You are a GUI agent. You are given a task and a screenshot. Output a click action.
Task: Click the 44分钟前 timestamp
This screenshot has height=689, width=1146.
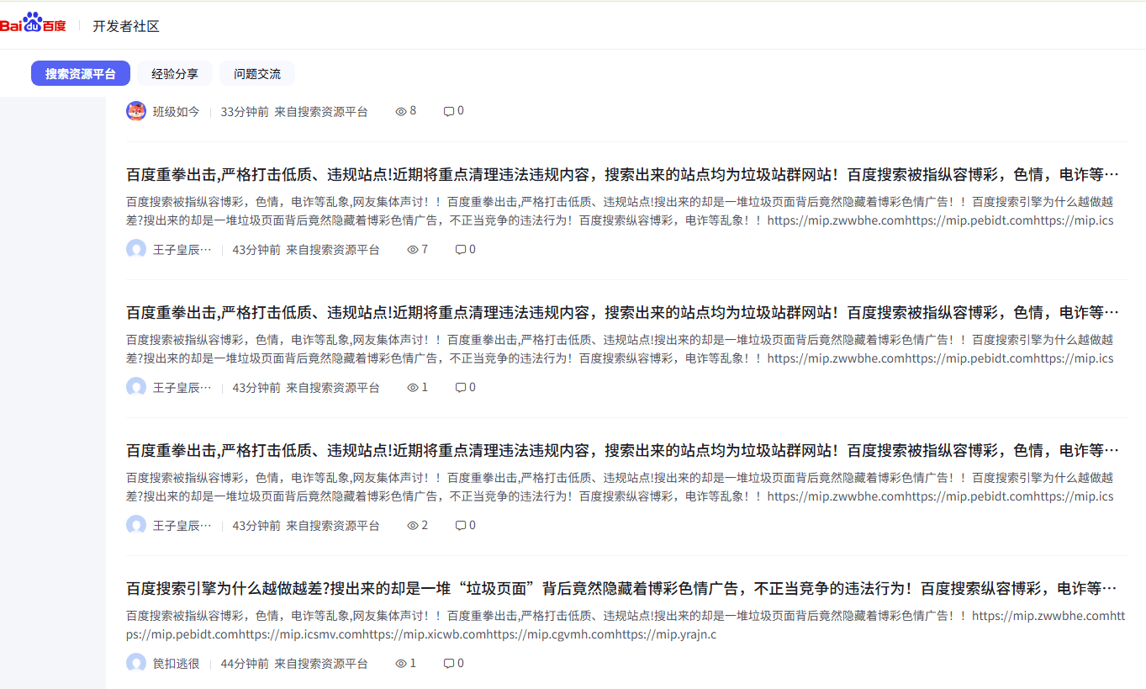[x=245, y=663]
